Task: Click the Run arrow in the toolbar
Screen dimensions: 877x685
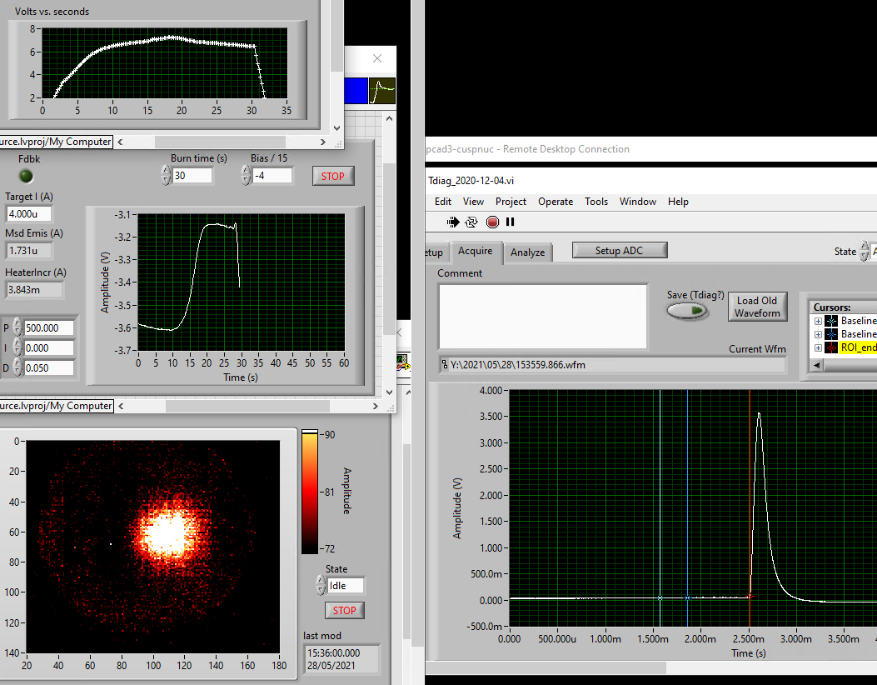Action: [x=453, y=222]
